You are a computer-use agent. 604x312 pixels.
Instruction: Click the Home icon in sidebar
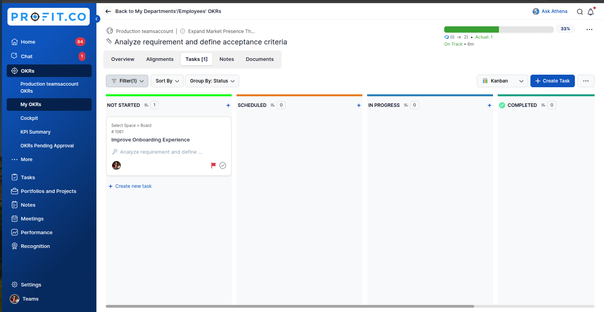pos(15,42)
